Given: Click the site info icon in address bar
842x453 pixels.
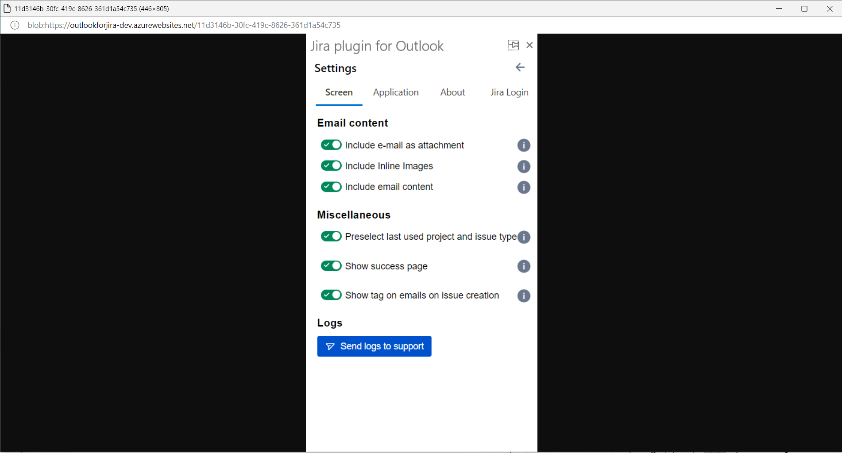Looking at the screenshot, I should point(15,25).
